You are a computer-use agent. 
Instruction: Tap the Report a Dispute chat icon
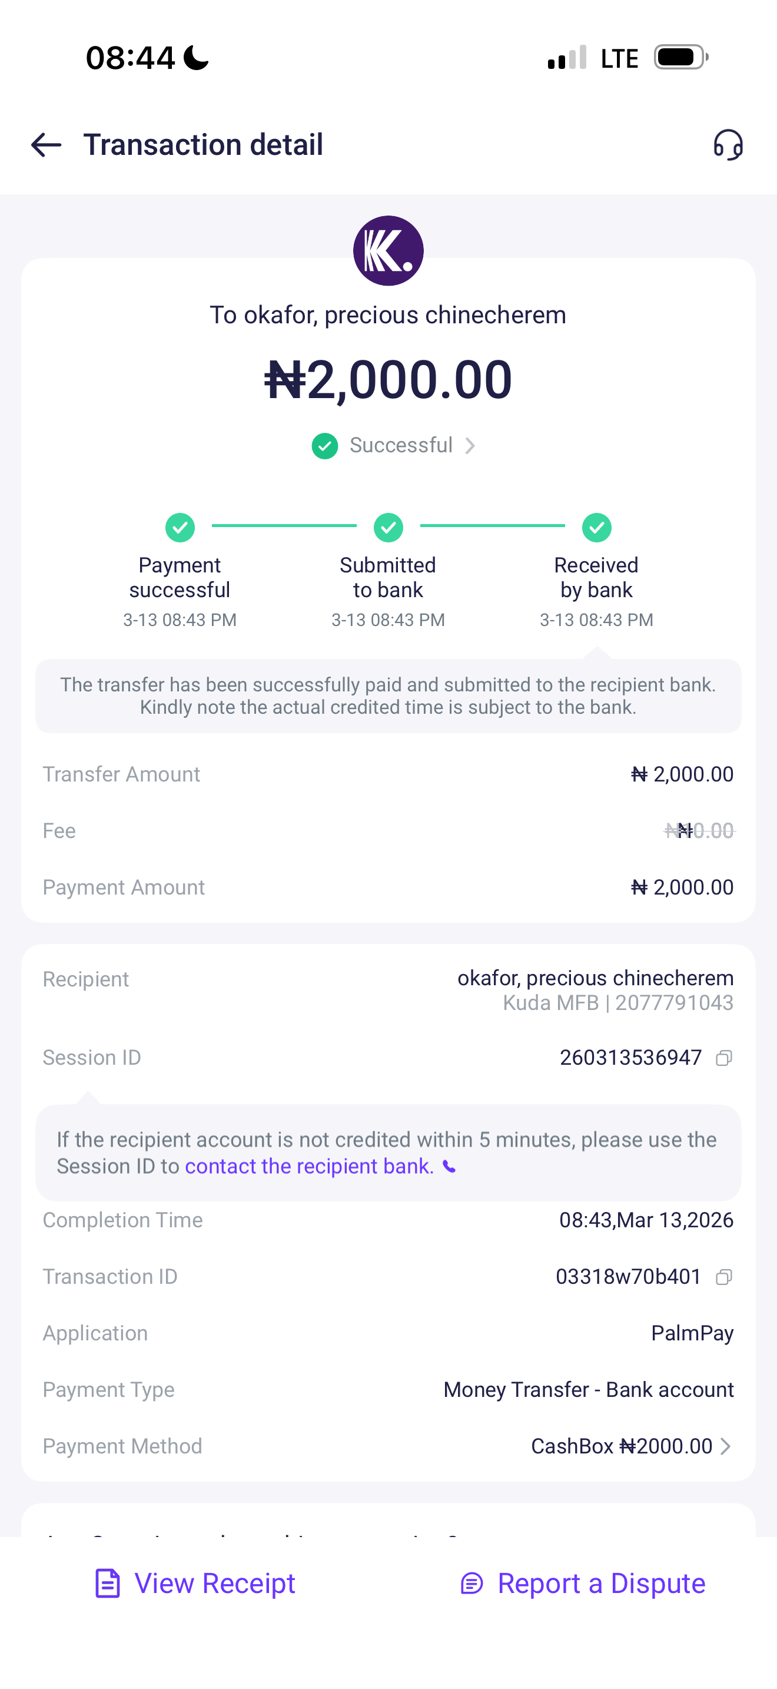tap(471, 1584)
